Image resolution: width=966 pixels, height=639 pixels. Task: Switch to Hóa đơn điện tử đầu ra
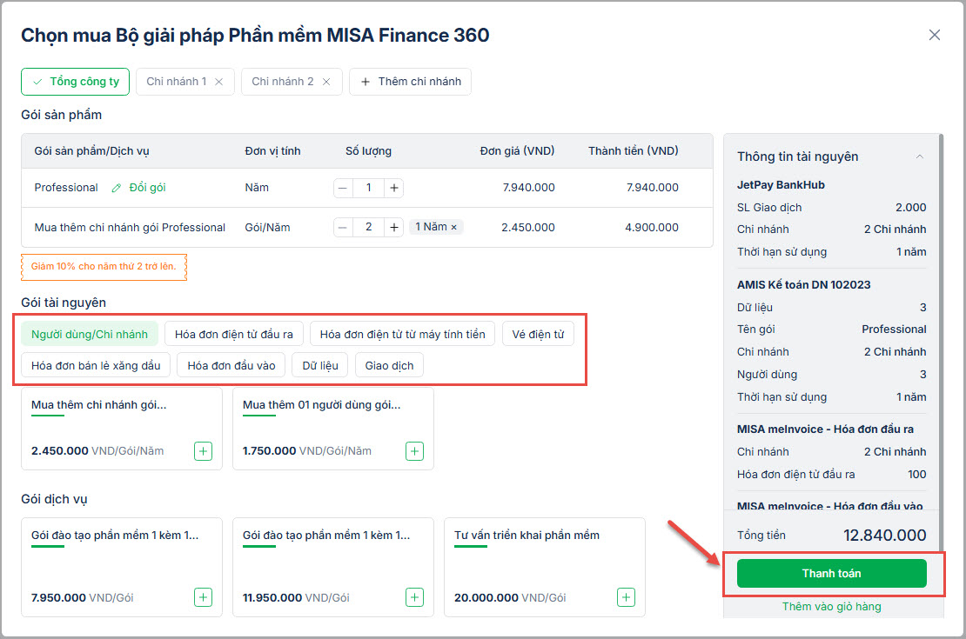pyautogui.click(x=233, y=334)
